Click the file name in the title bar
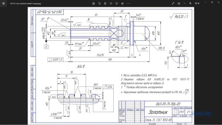This screenshot has width=222, height=125. (x=25, y=3)
